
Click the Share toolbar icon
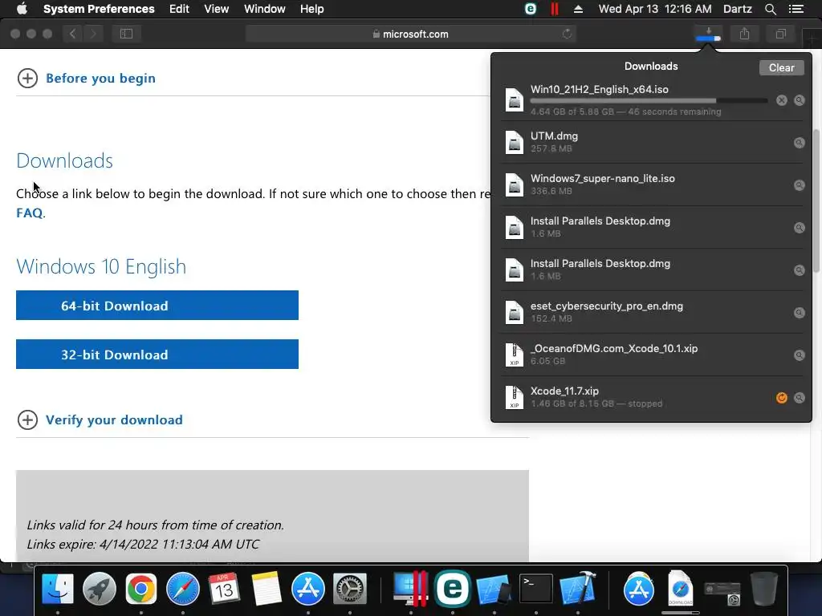pos(744,34)
